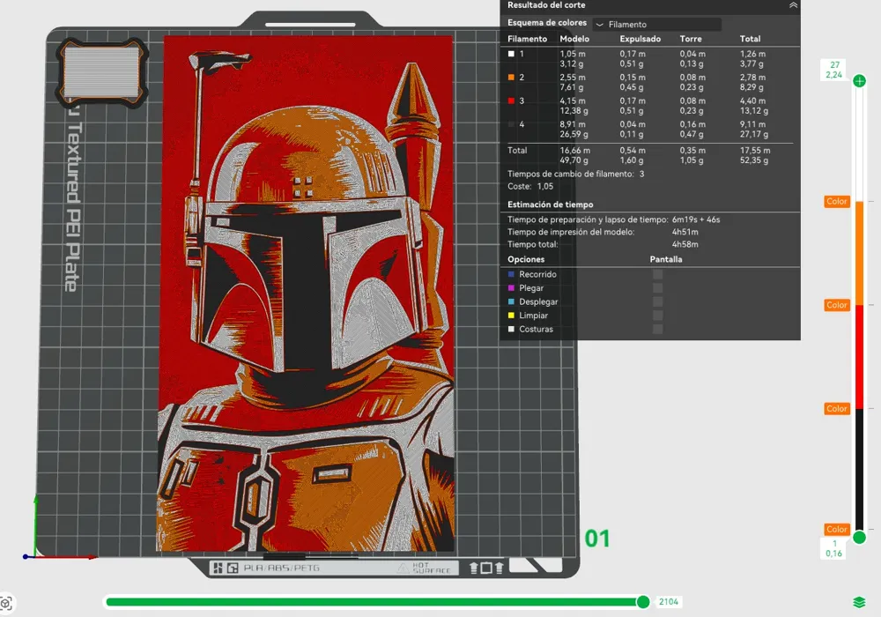
Task: Select the Color change marker between the orange and red segments
Action: coord(837,305)
